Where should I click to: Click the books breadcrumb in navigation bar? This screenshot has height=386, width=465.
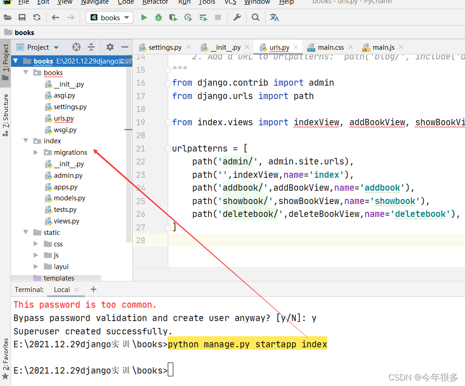24,33
